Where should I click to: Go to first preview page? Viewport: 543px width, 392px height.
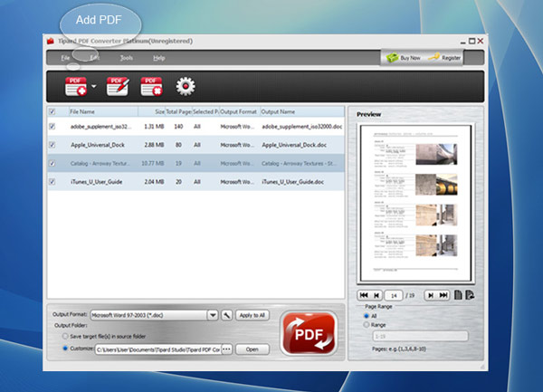click(364, 295)
